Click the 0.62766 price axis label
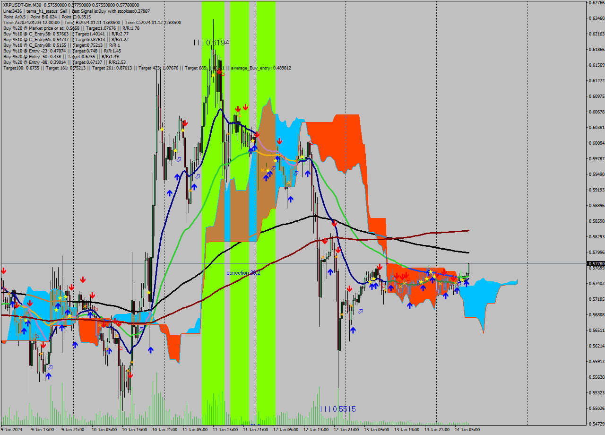This screenshot has width=605, height=435. (596, 3)
